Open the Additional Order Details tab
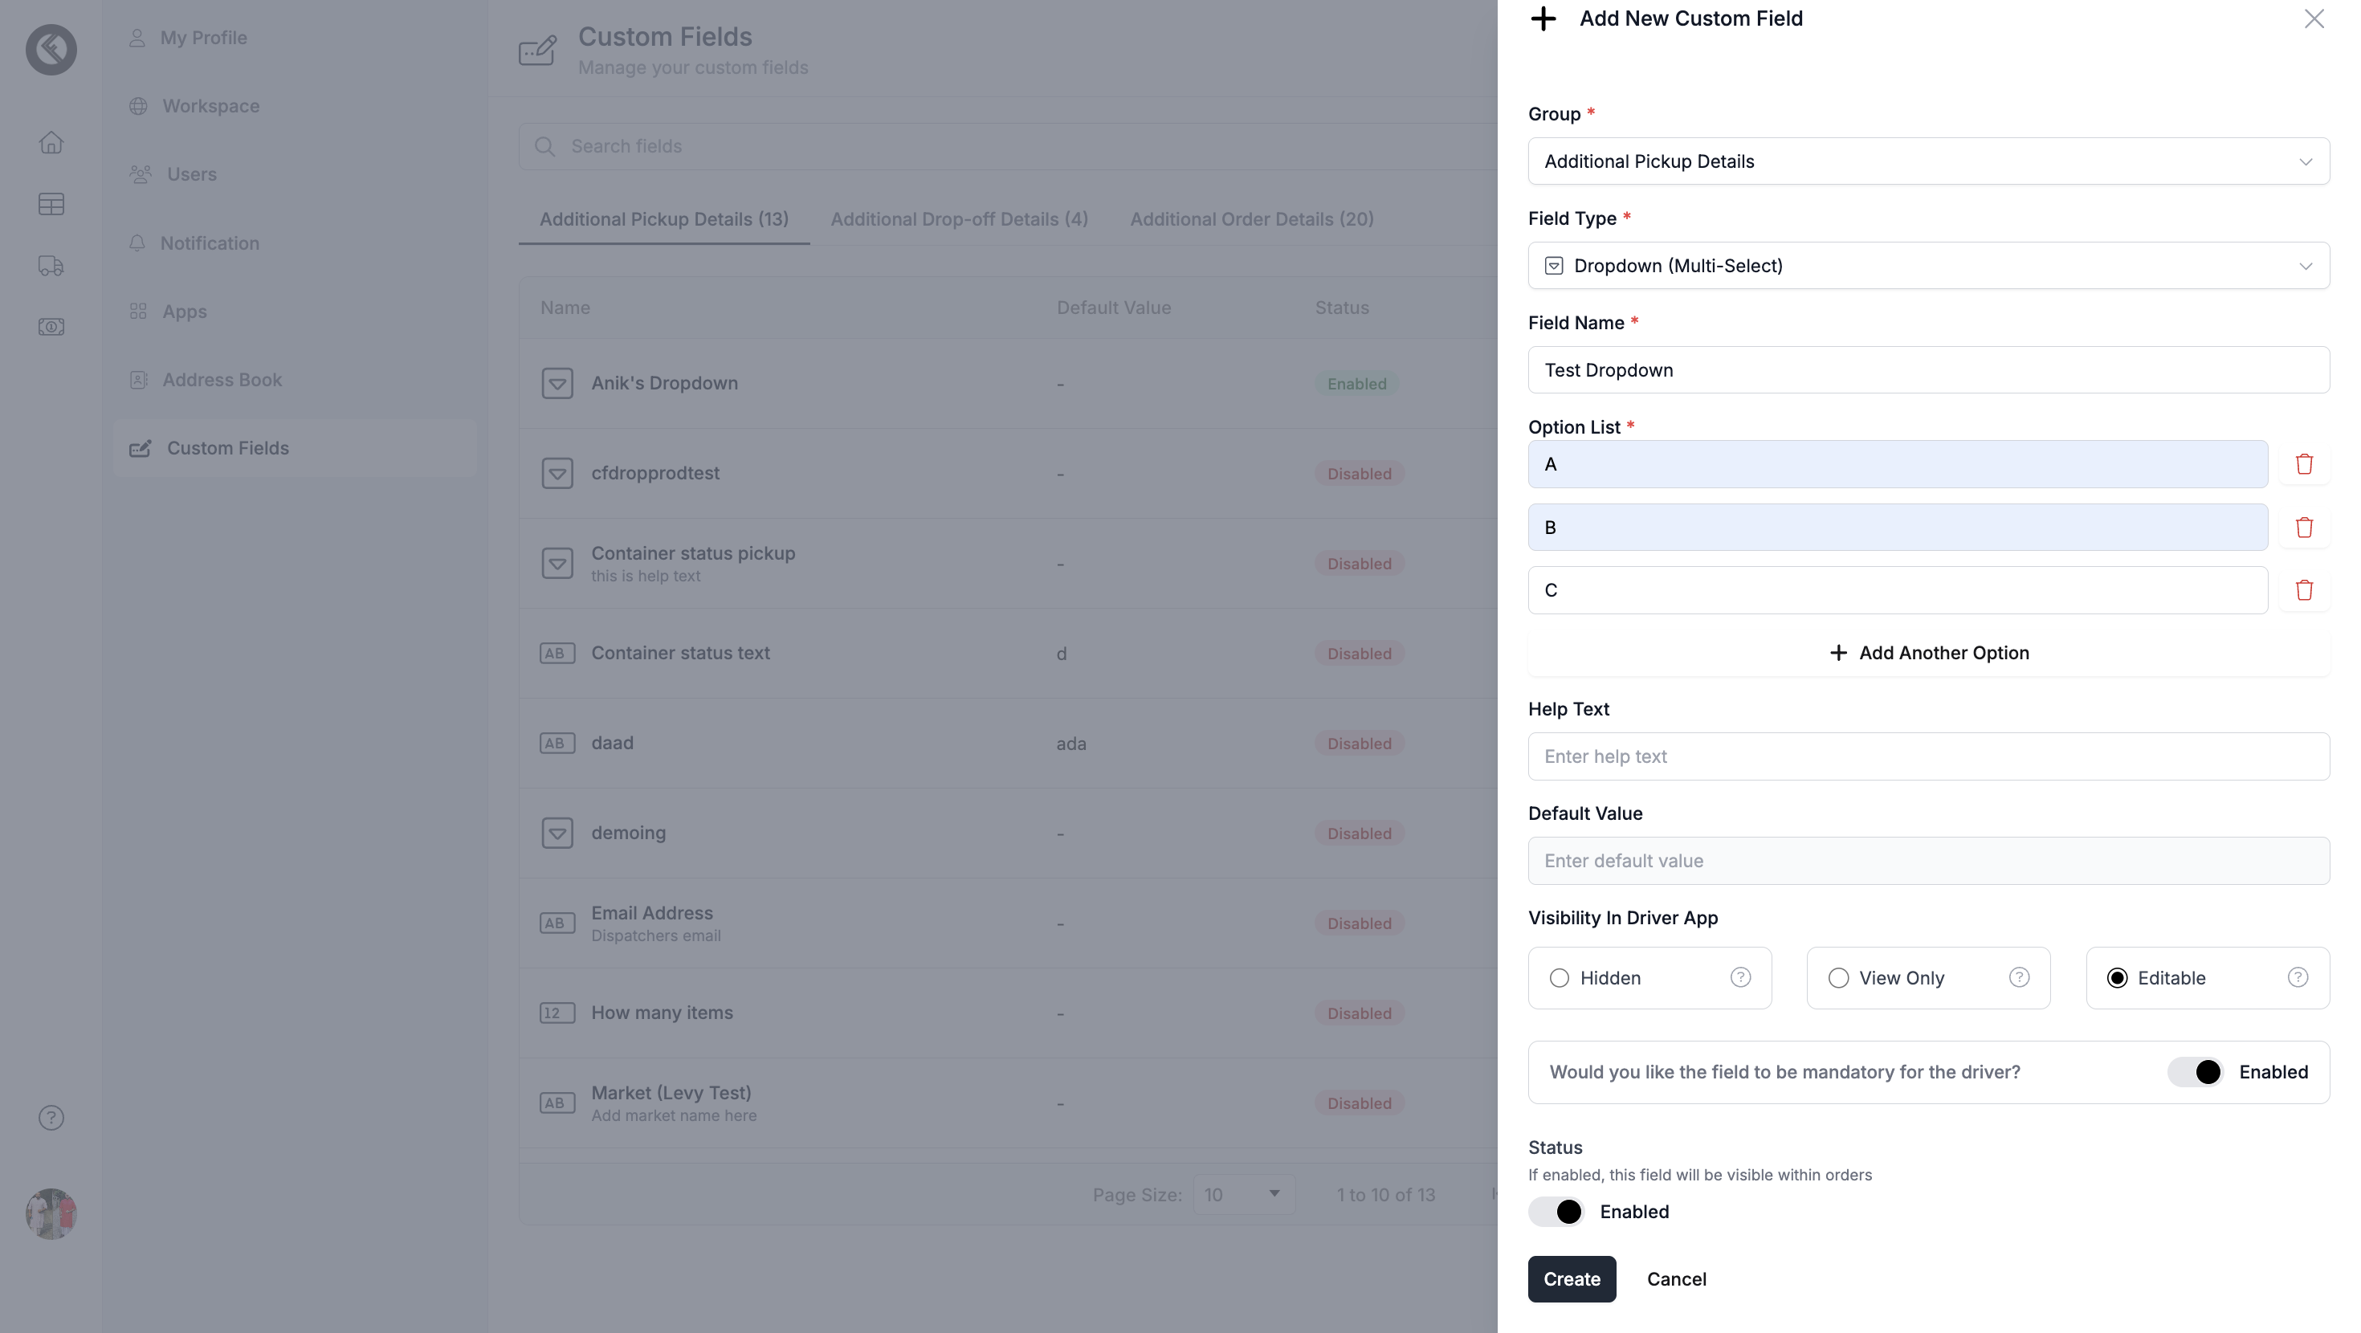 pos(1251,219)
